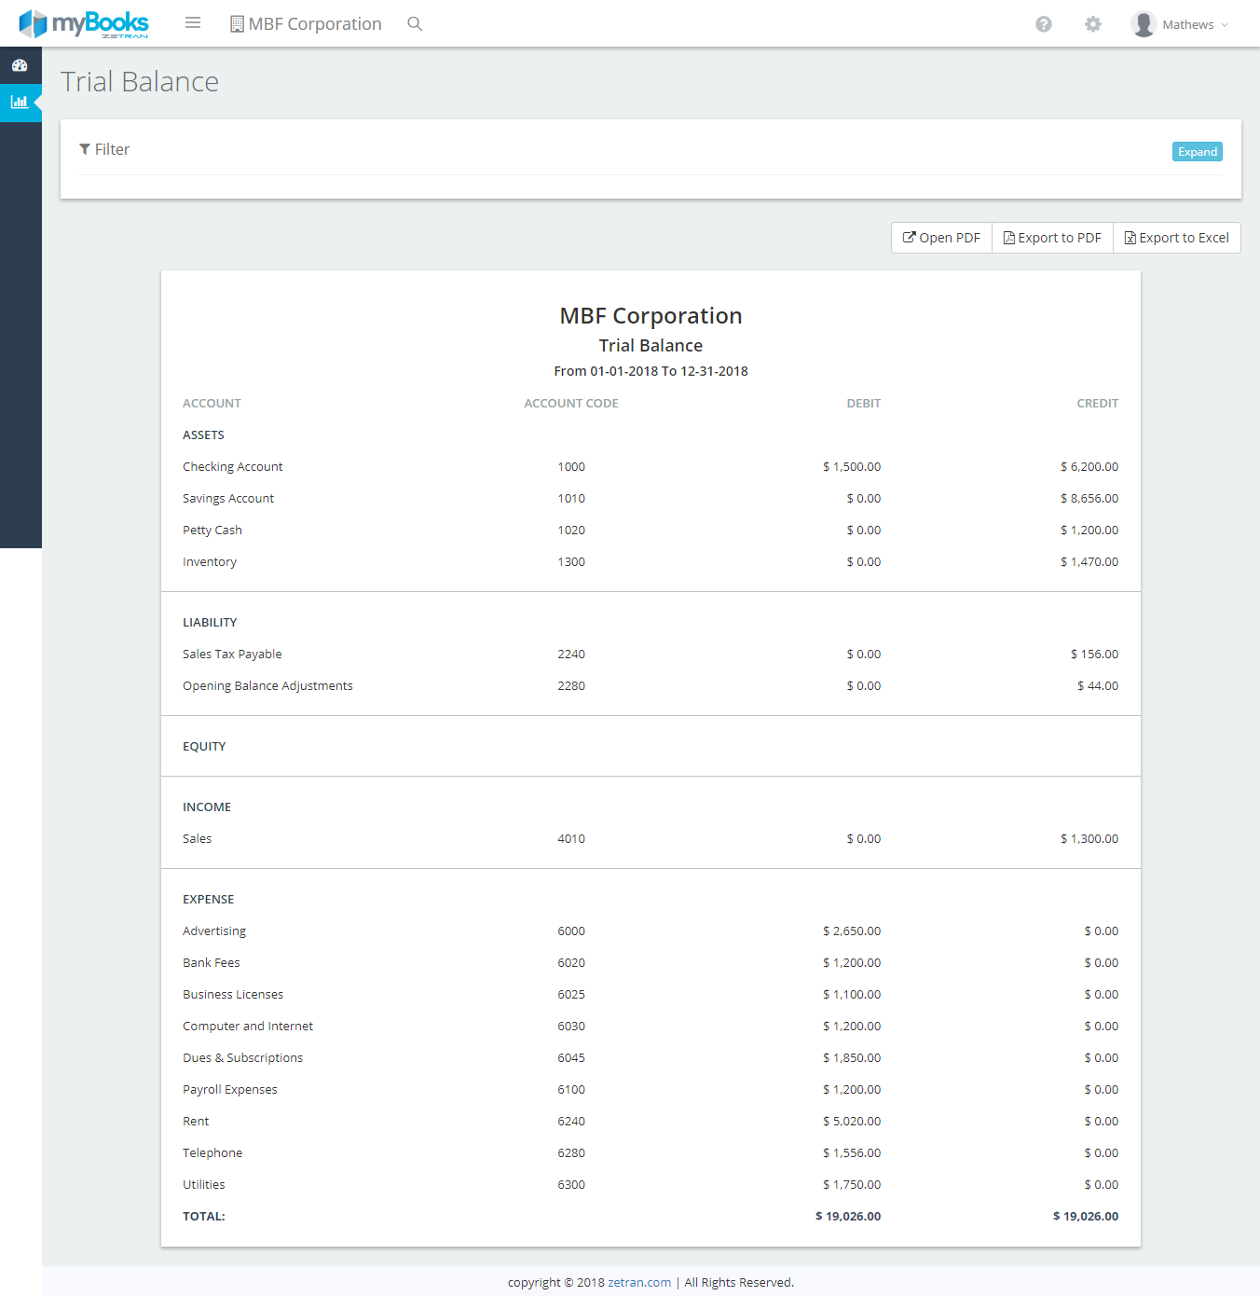1260x1296 pixels.
Task: Open the search magnifier icon
Action: pyautogui.click(x=415, y=23)
